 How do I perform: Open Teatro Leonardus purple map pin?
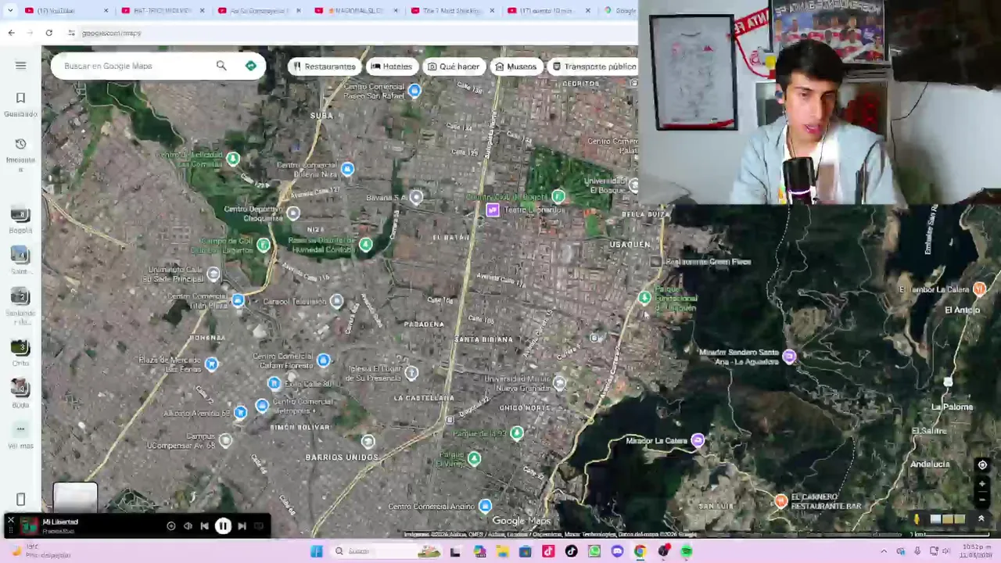pos(492,210)
